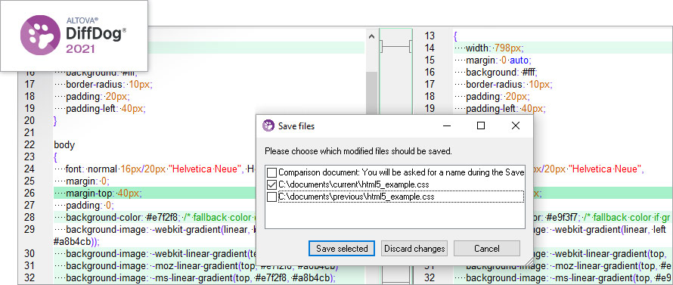Click Save selected button
The width and height of the screenshot is (673, 285).
(x=342, y=249)
